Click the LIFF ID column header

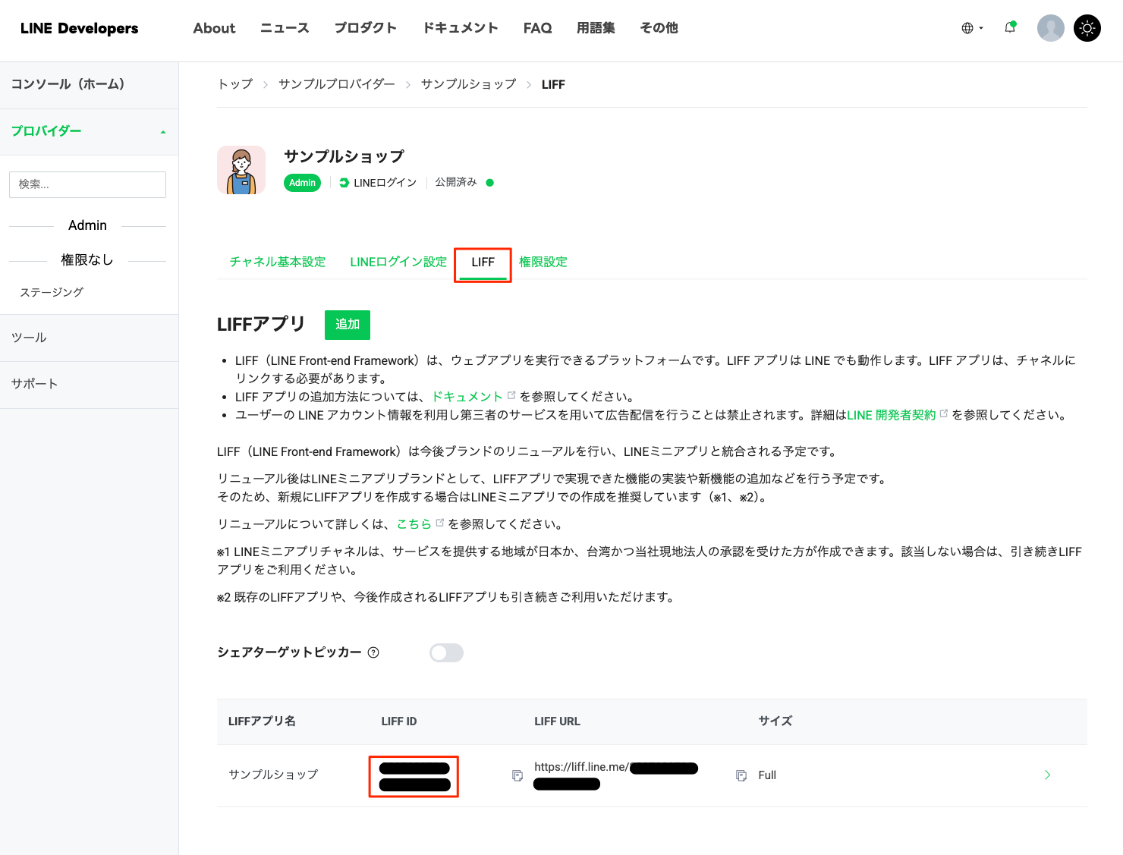pyautogui.click(x=399, y=721)
